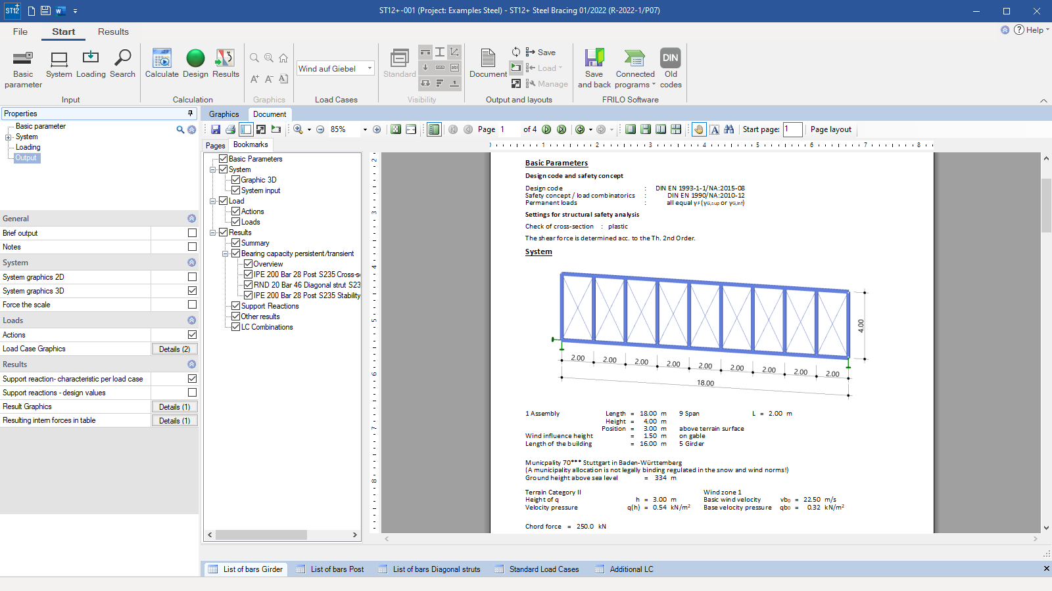The image size is (1052, 591).
Task: Open Details for Resulting intern forces
Action: [174, 421]
